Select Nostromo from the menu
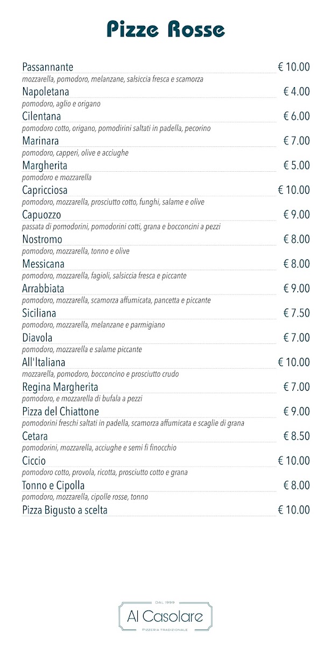This screenshot has height=646, width=331. (42, 240)
